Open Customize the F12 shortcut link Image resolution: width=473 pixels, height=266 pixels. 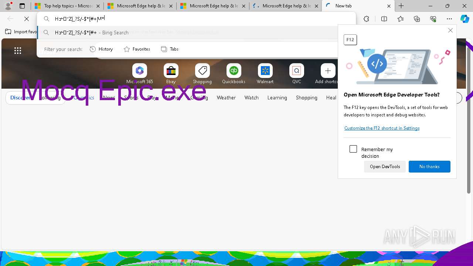coord(382,128)
